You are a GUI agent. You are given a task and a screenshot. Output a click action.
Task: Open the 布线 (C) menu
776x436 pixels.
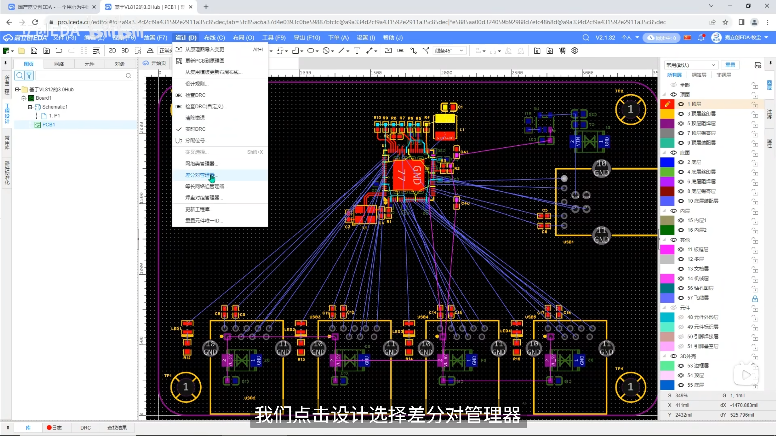point(214,38)
